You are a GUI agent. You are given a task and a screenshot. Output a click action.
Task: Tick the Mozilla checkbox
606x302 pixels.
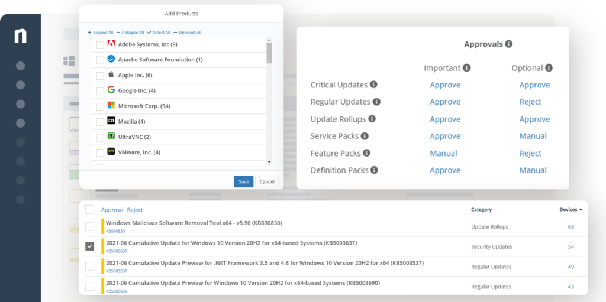[100, 122]
